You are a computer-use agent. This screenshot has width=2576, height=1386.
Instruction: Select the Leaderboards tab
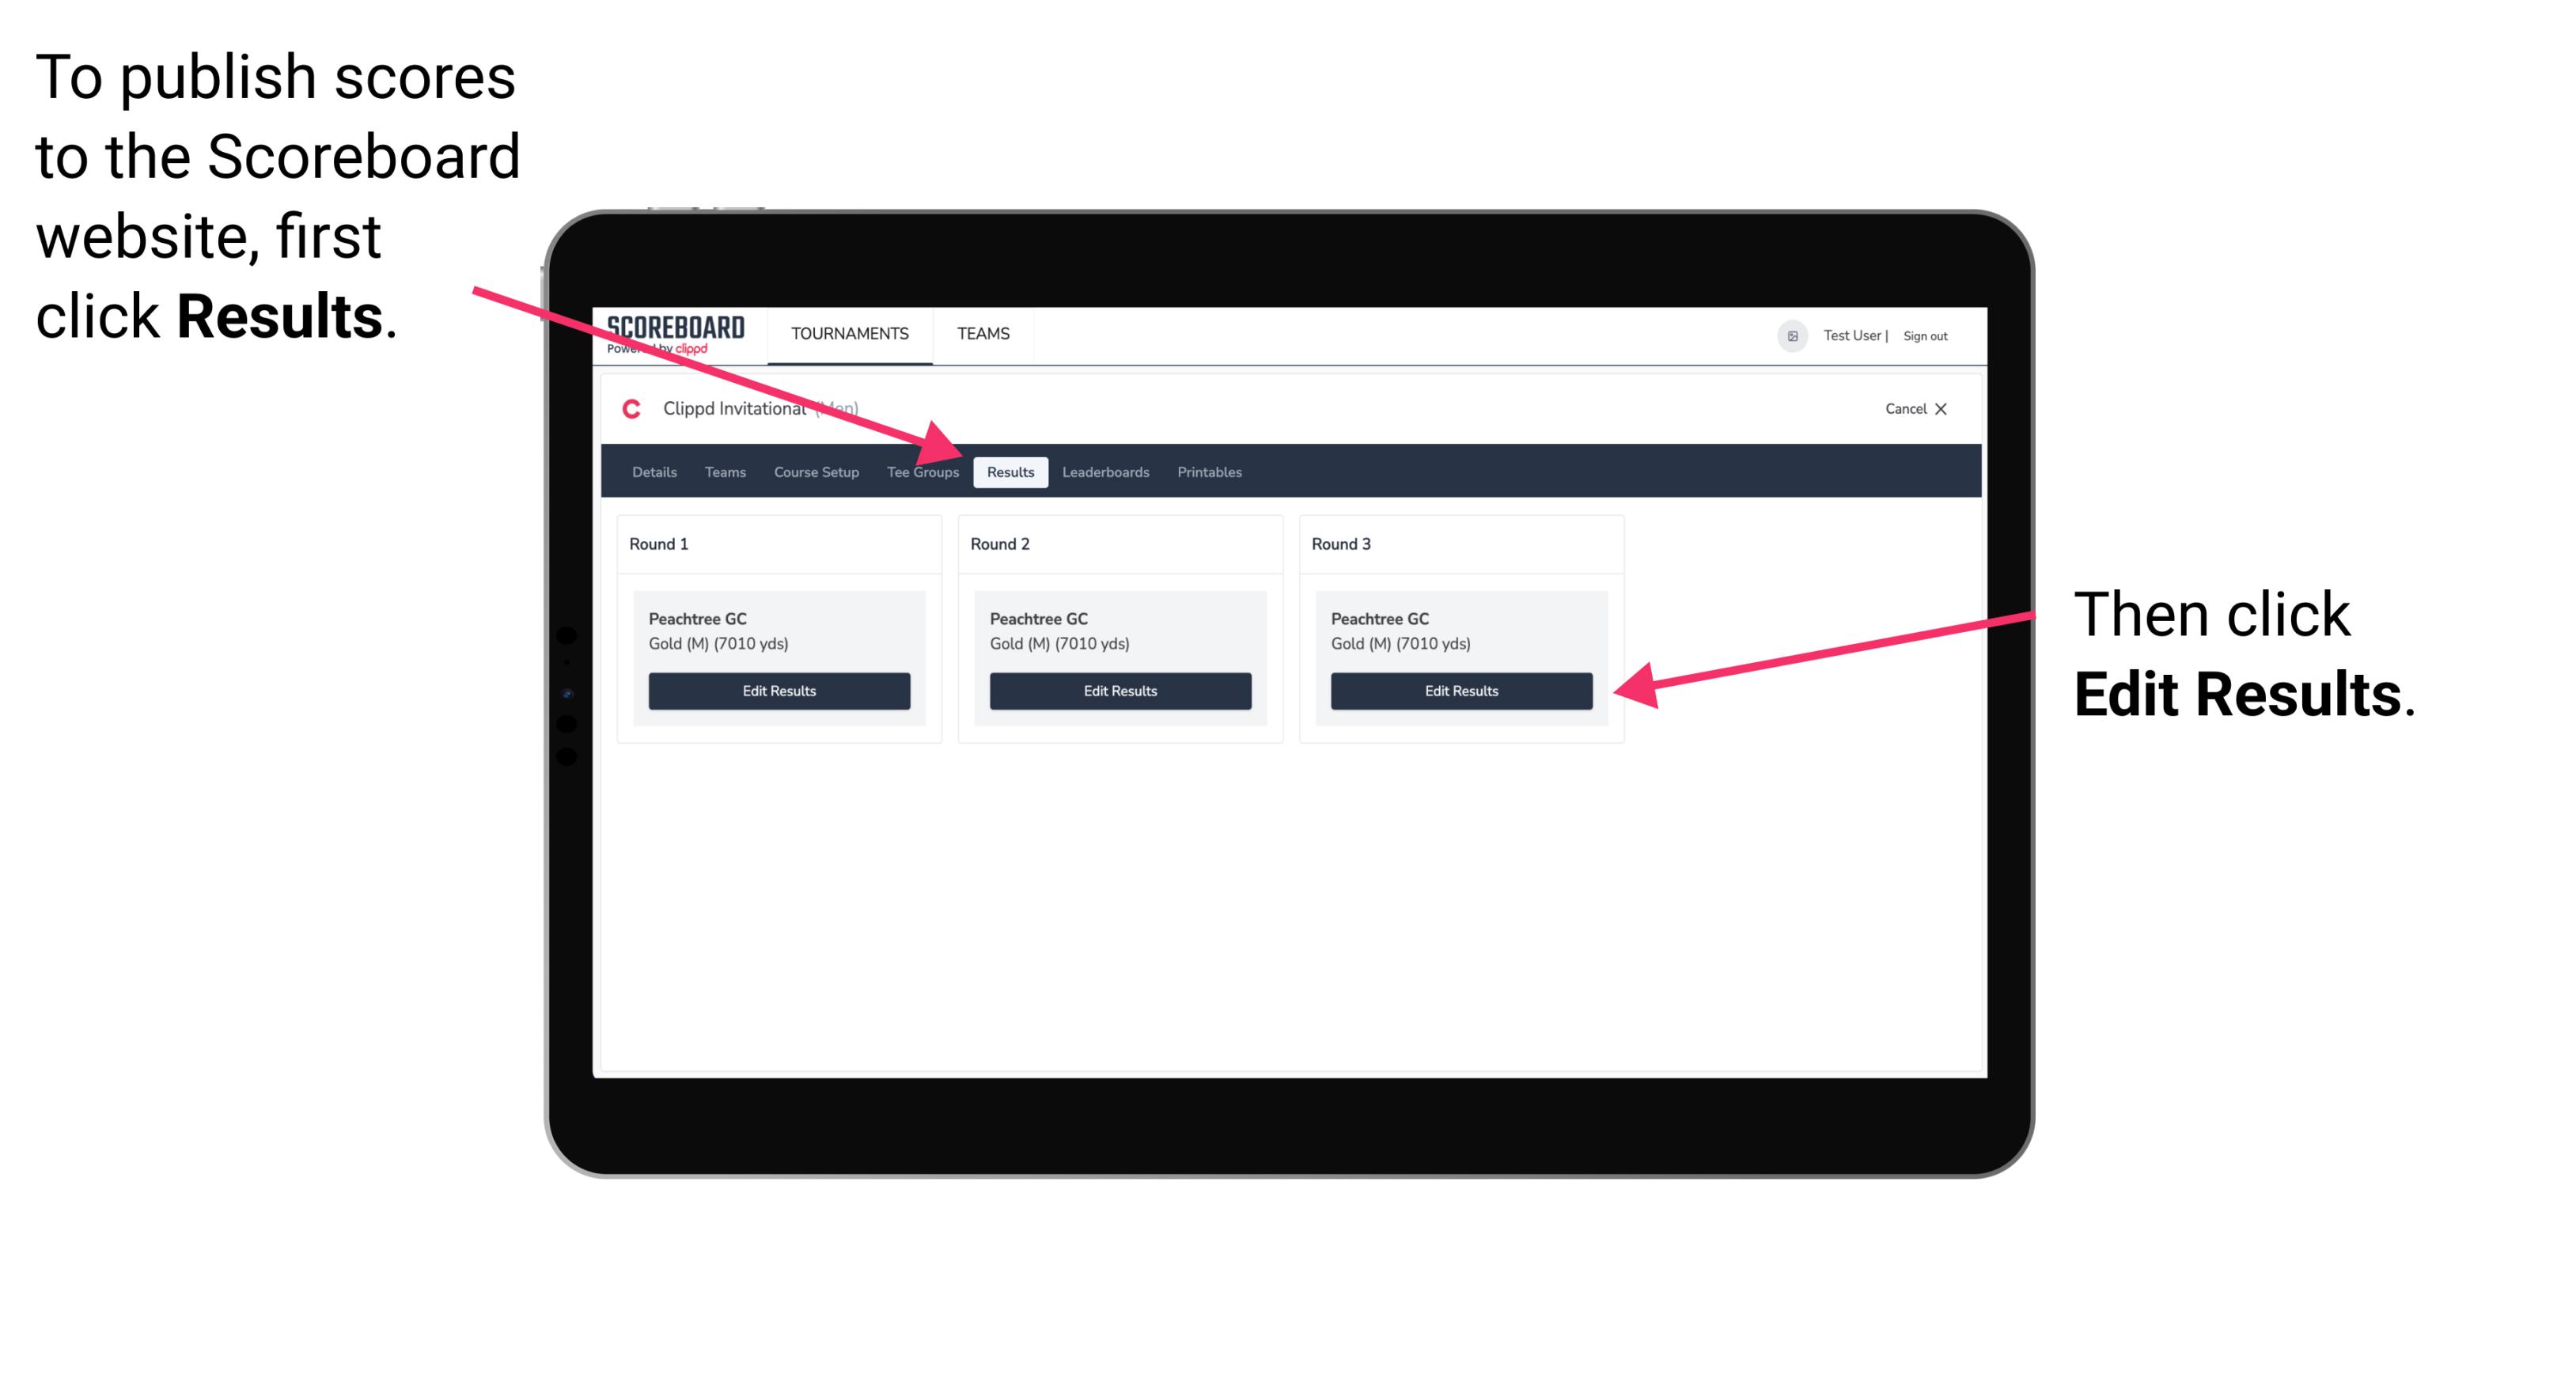pyautogui.click(x=1106, y=471)
